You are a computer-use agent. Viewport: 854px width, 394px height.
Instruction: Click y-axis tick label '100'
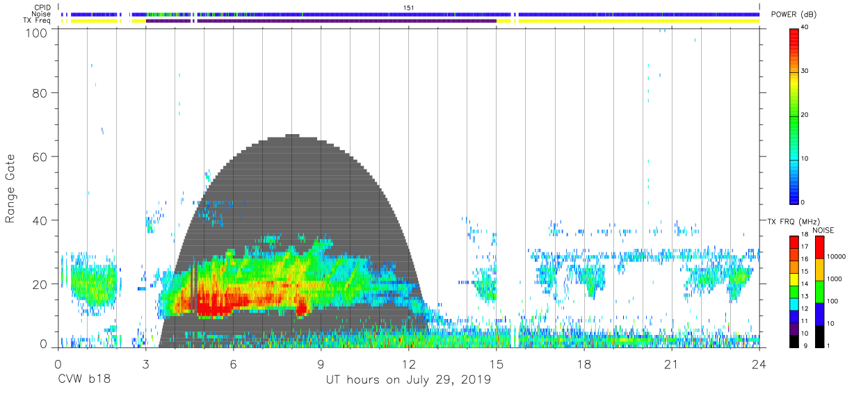tap(37, 32)
